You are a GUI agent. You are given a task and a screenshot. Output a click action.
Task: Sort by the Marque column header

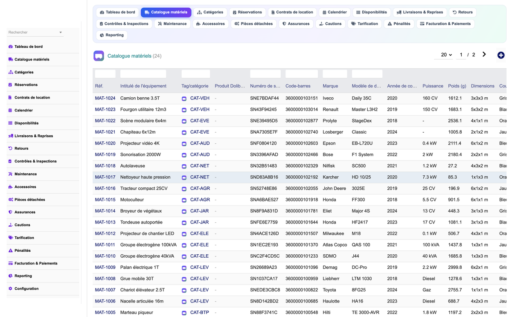click(x=331, y=86)
